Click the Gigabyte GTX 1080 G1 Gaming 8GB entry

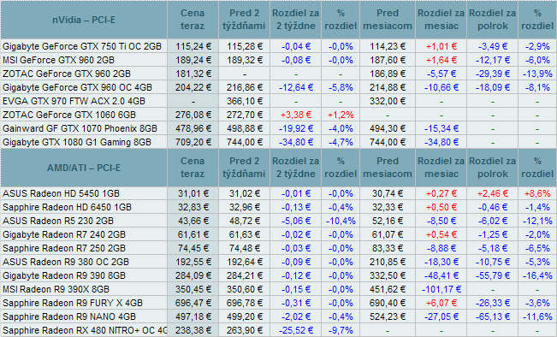(x=77, y=142)
